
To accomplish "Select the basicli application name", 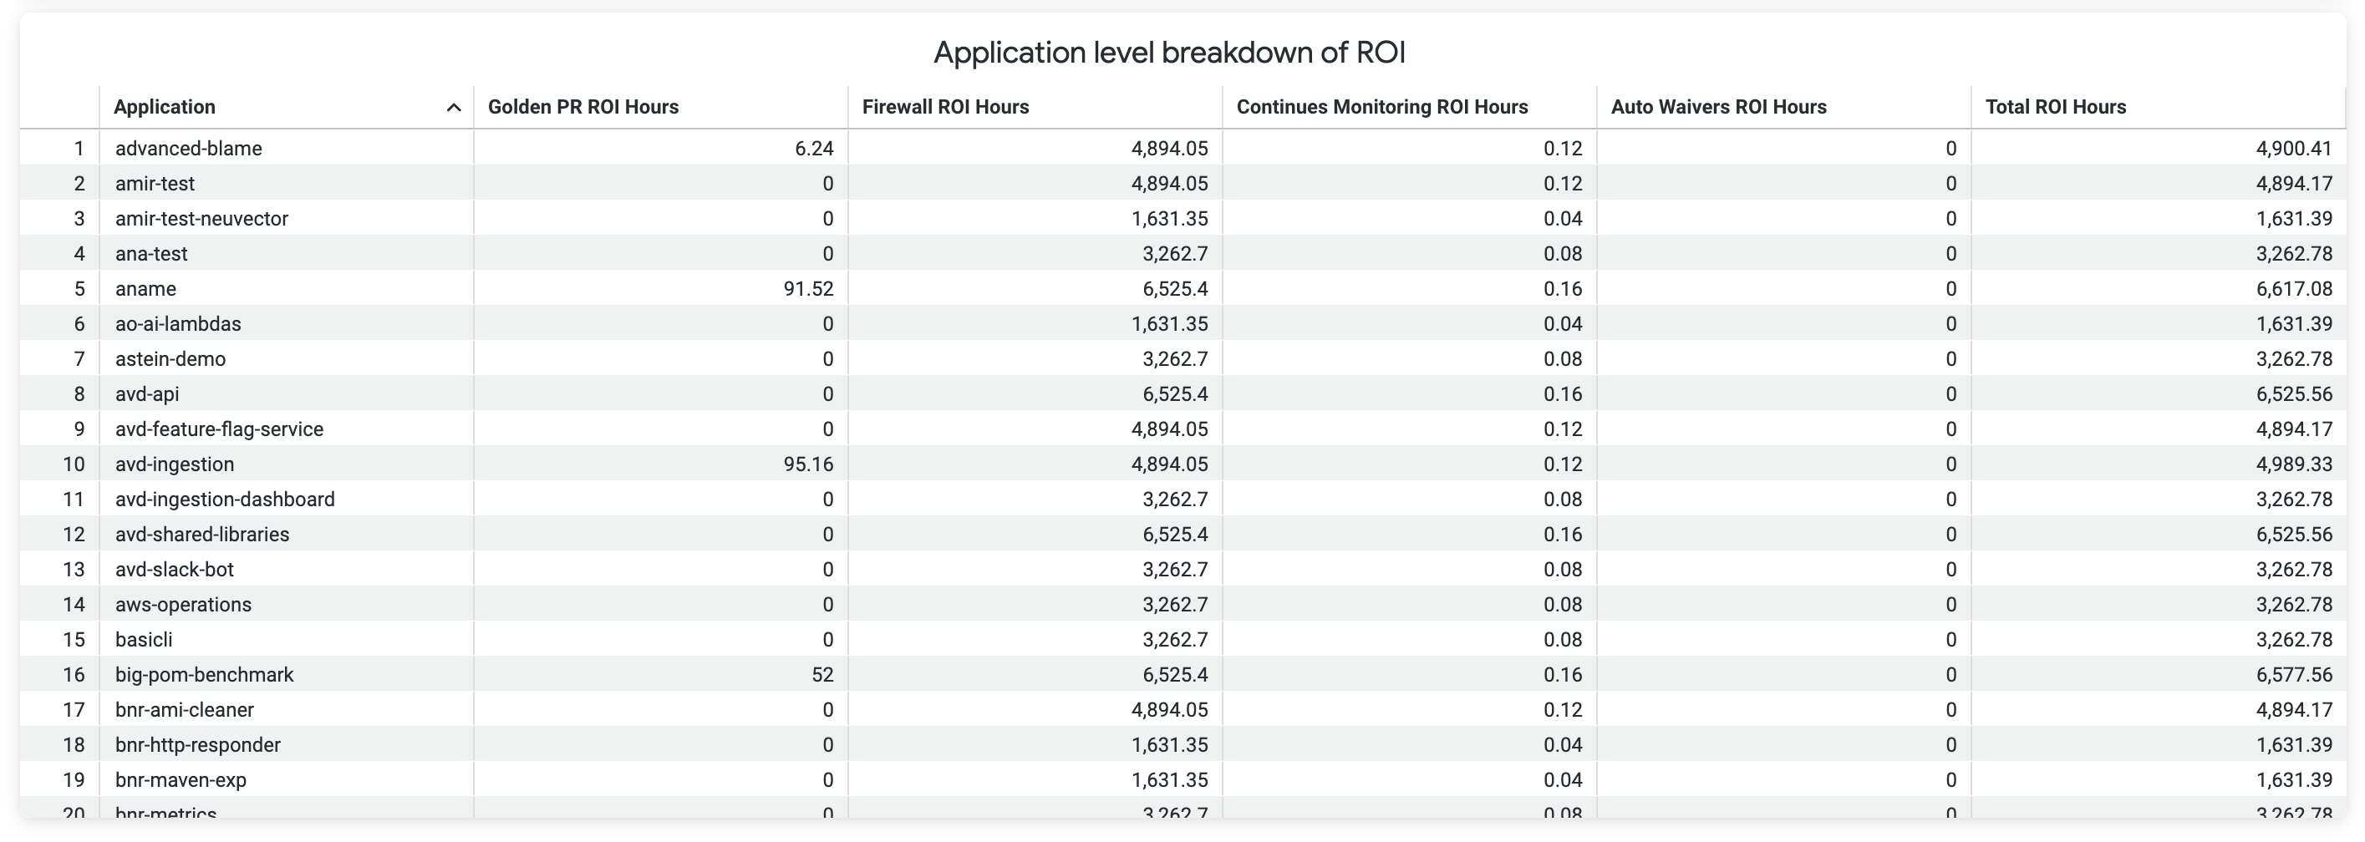I will click(x=143, y=639).
